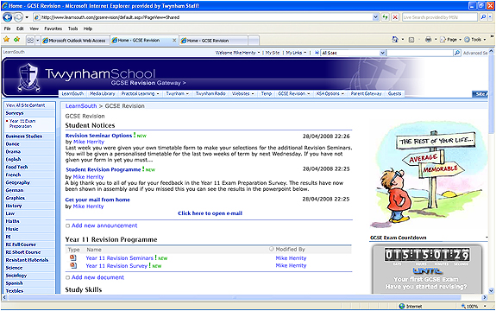496x311 pixels.
Task: Click the LearnSouth breadcrumb link
Action: [x=81, y=106]
